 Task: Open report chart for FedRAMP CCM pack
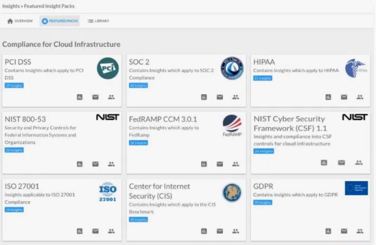click(204, 164)
